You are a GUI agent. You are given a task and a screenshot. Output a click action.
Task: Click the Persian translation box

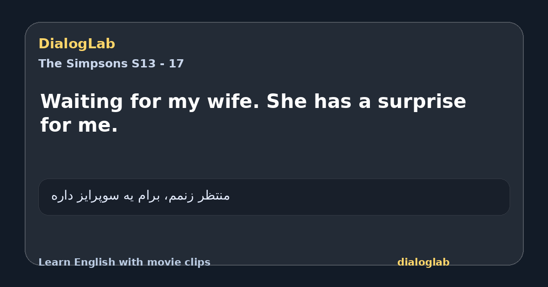coord(274,197)
